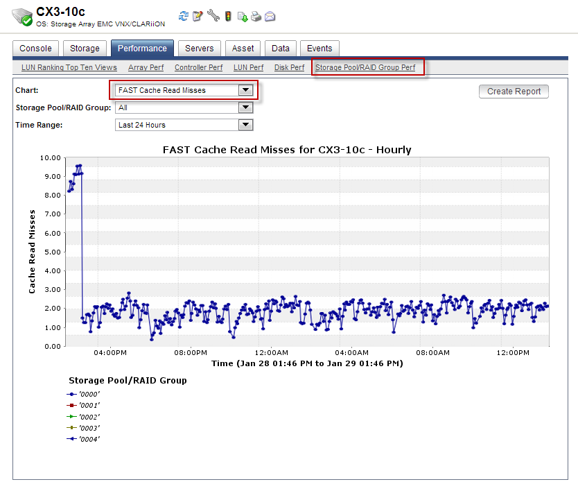Click the '0001' red legend marker

[x=71, y=406]
